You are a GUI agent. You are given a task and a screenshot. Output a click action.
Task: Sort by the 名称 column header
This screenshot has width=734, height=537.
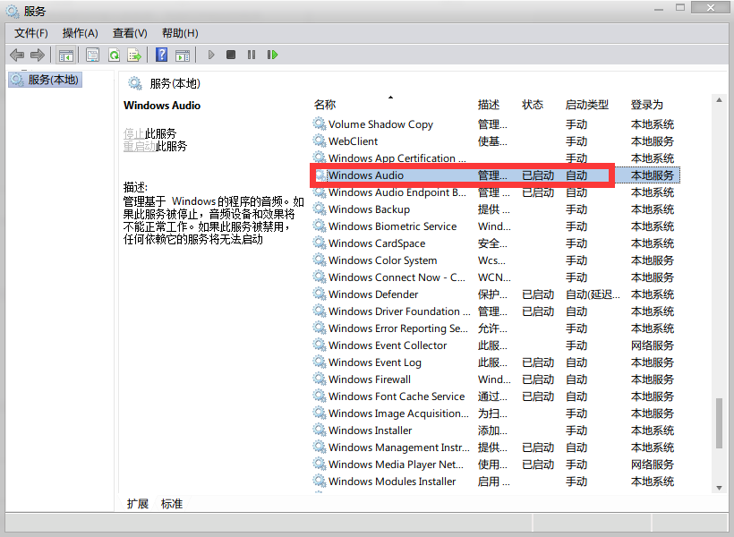[x=325, y=105]
